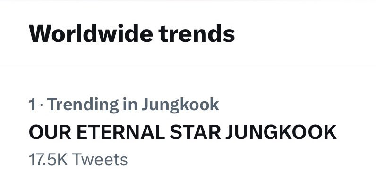The height and width of the screenshot is (186, 376).
Task: Click the word Trending in the gray label
Action: [x=83, y=105]
